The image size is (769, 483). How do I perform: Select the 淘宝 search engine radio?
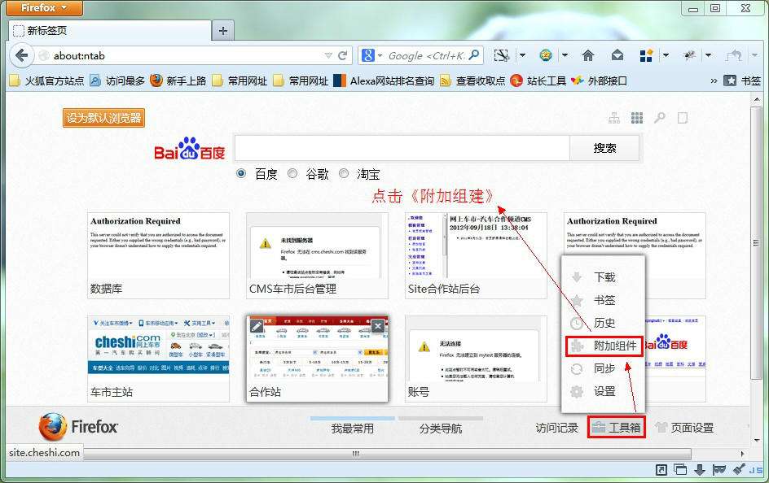(x=344, y=173)
